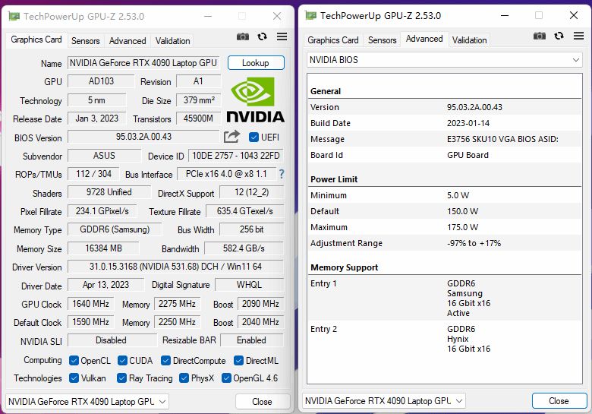592x414 pixels.
Task: Switch to Graphics Card tab in right window
Action: (x=333, y=40)
